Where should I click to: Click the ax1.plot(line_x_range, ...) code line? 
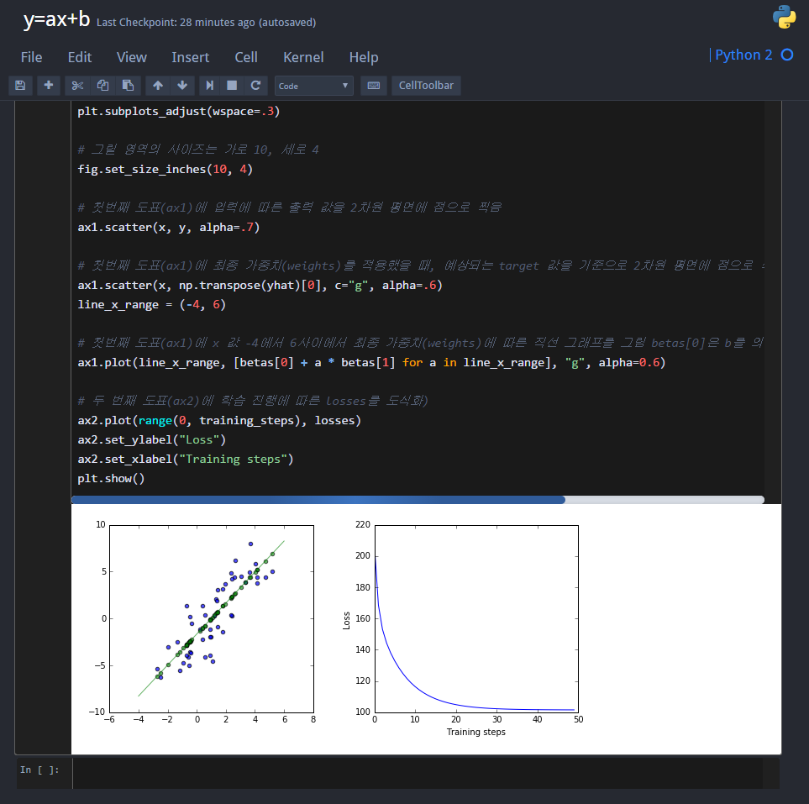[x=371, y=363]
